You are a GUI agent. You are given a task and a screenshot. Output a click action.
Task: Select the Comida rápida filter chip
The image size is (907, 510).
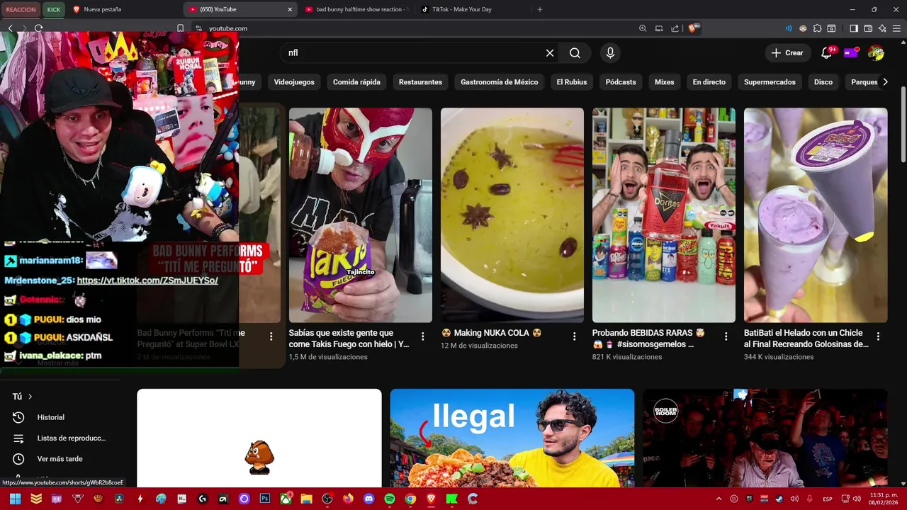[356, 82]
